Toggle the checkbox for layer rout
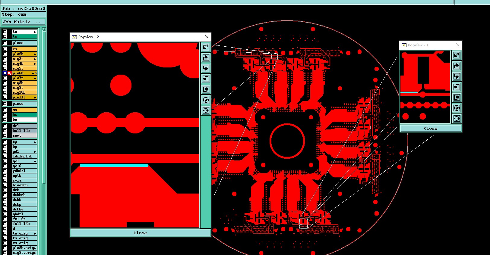The width and height of the screenshot is (490, 255). tap(5, 135)
